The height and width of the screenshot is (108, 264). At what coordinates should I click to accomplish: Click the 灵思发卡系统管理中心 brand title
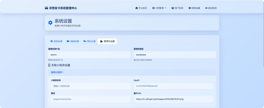[63, 8]
